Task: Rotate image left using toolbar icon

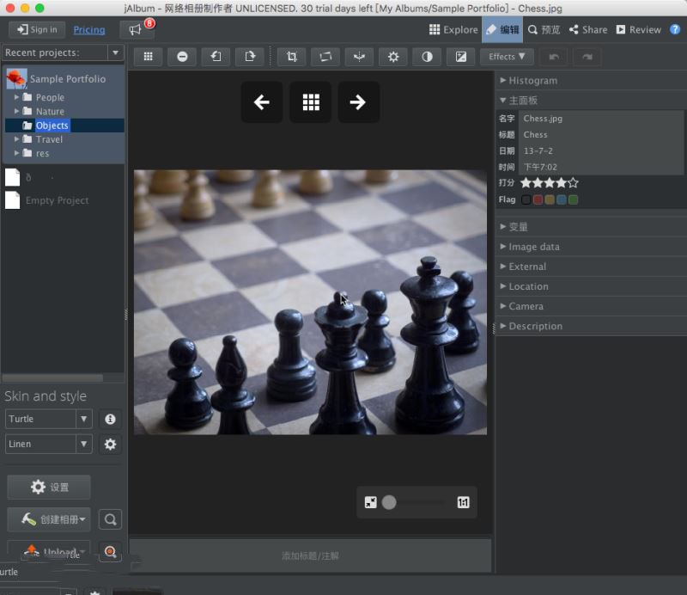Action: point(216,57)
